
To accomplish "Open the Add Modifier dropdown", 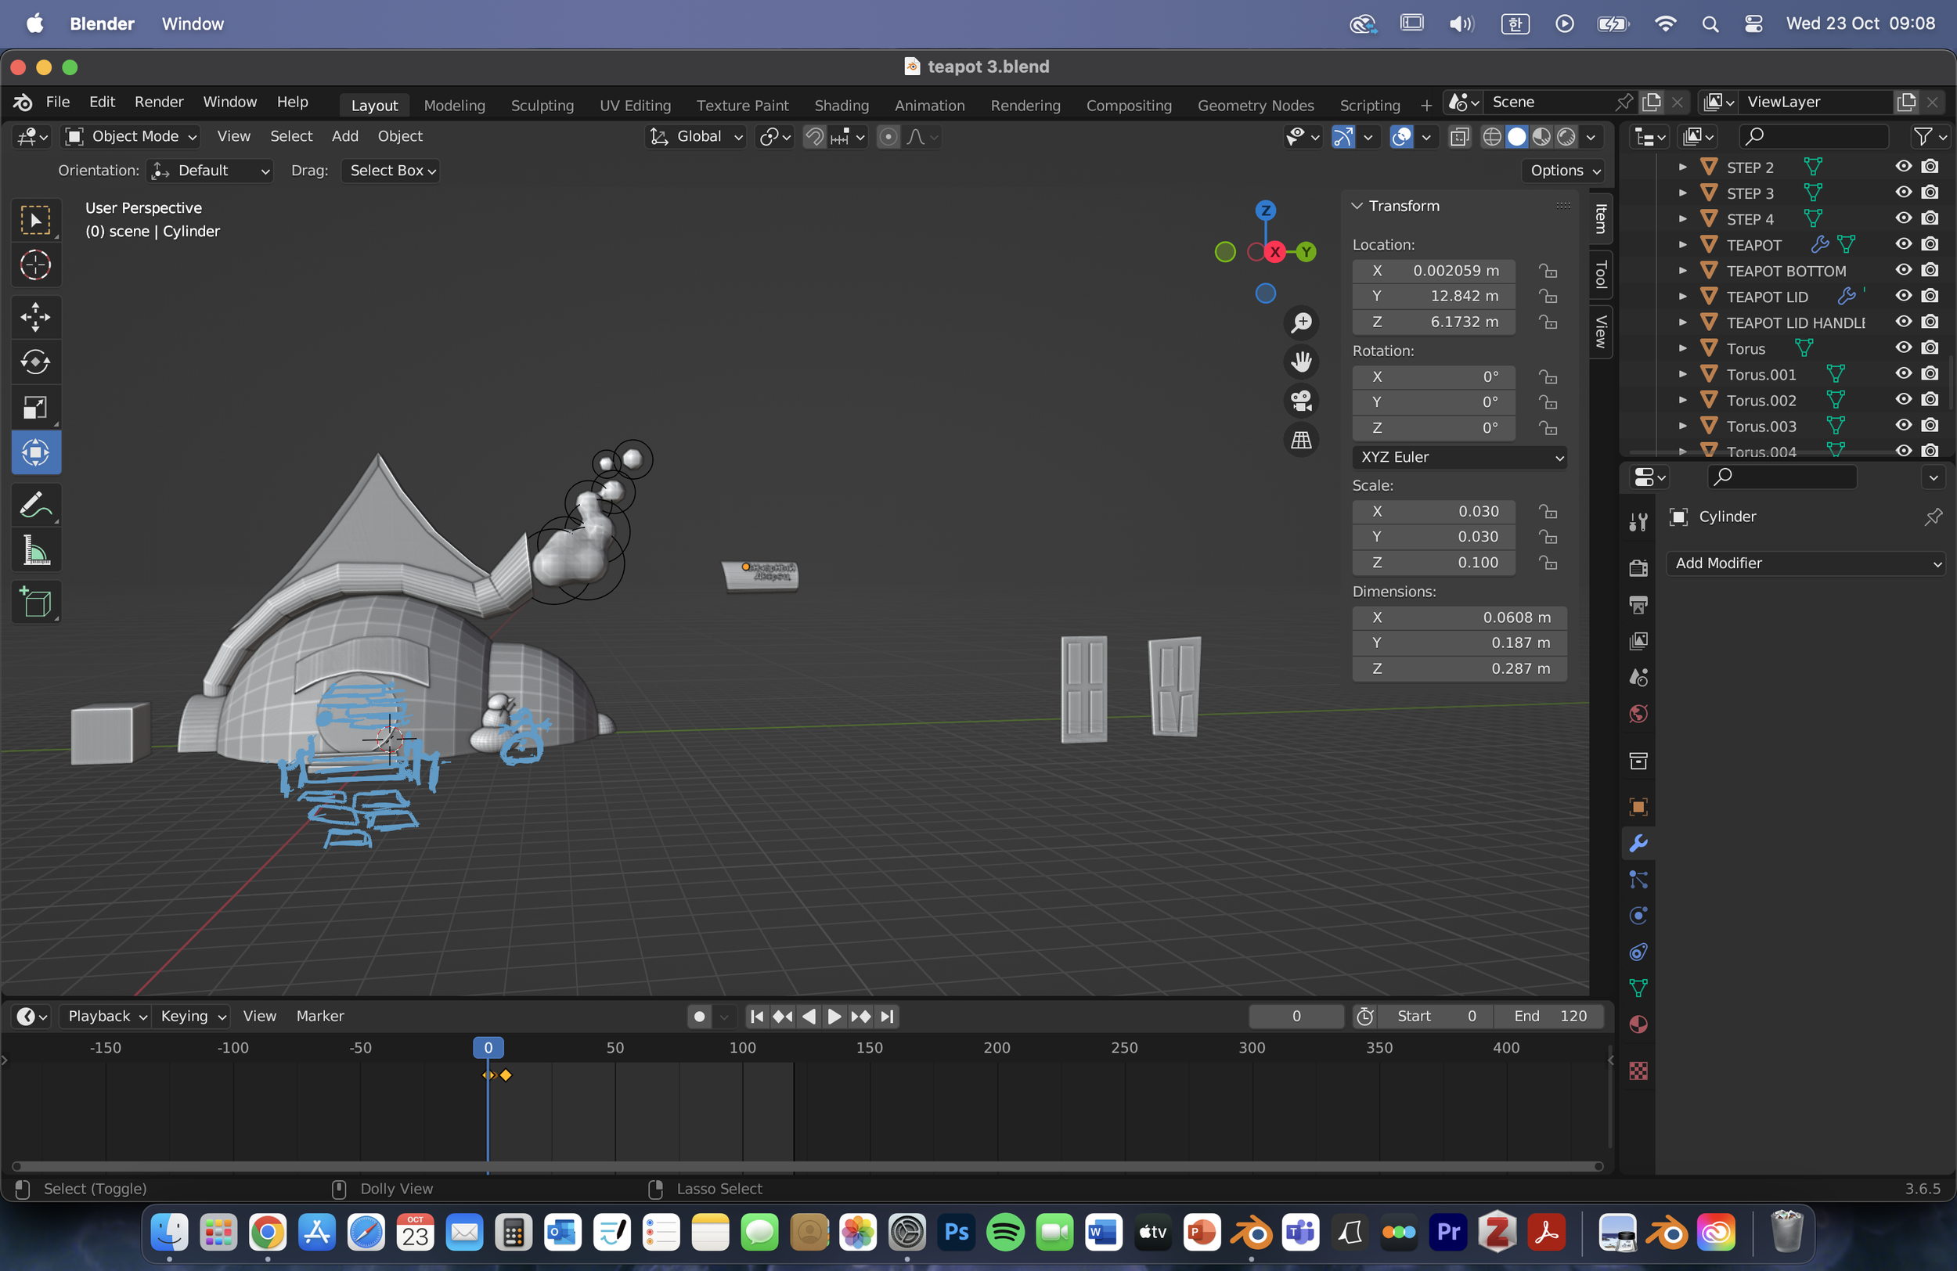I will (x=1806, y=563).
